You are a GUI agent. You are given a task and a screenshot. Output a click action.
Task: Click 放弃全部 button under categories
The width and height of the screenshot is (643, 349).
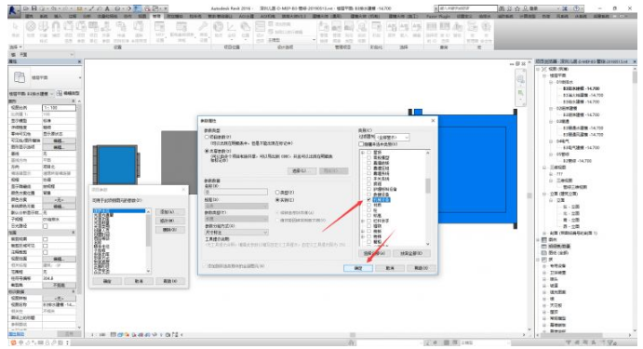pyautogui.click(x=411, y=253)
